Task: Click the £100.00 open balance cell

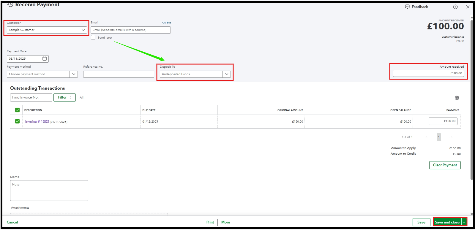Action: 406,122
